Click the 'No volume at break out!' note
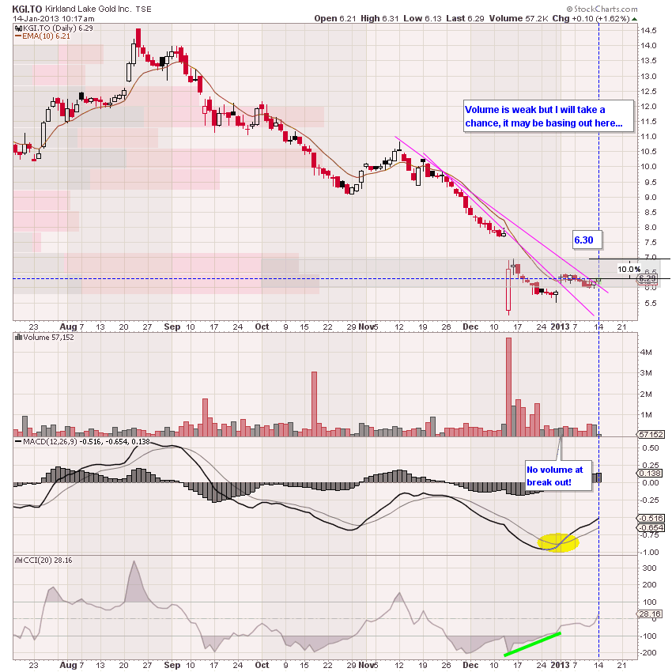The image size is (672, 672). [558, 476]
